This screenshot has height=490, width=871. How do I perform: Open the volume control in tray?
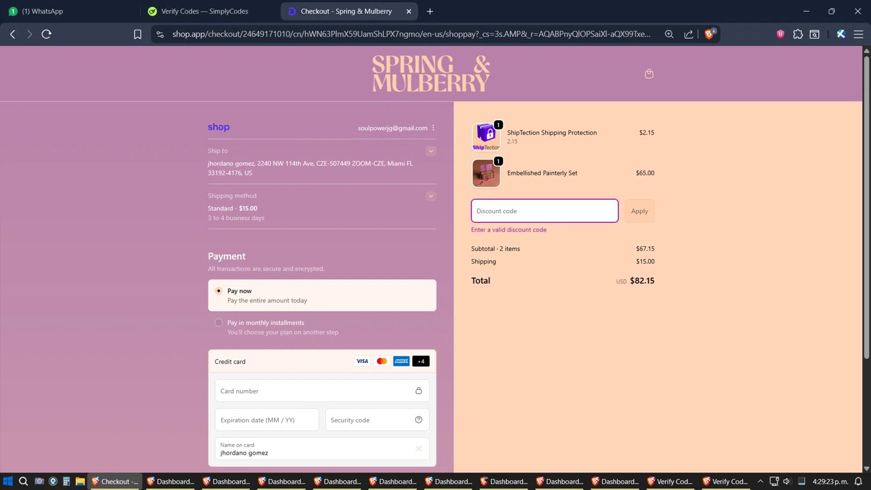coord(787,481)
